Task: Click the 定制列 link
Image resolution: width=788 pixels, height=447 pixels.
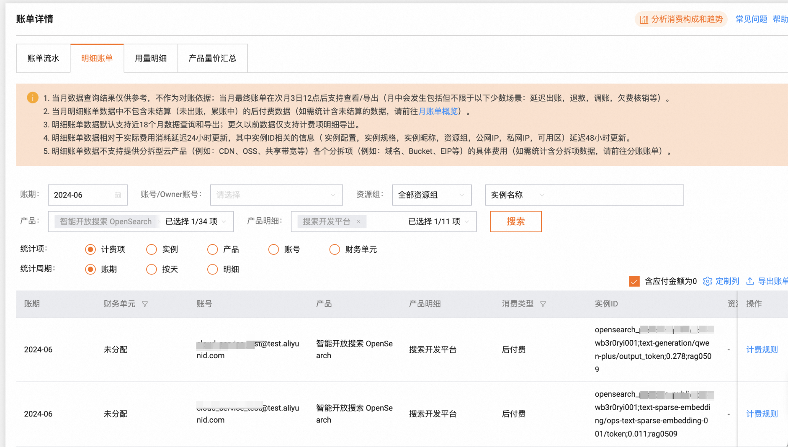Action: tap(727, 281)
